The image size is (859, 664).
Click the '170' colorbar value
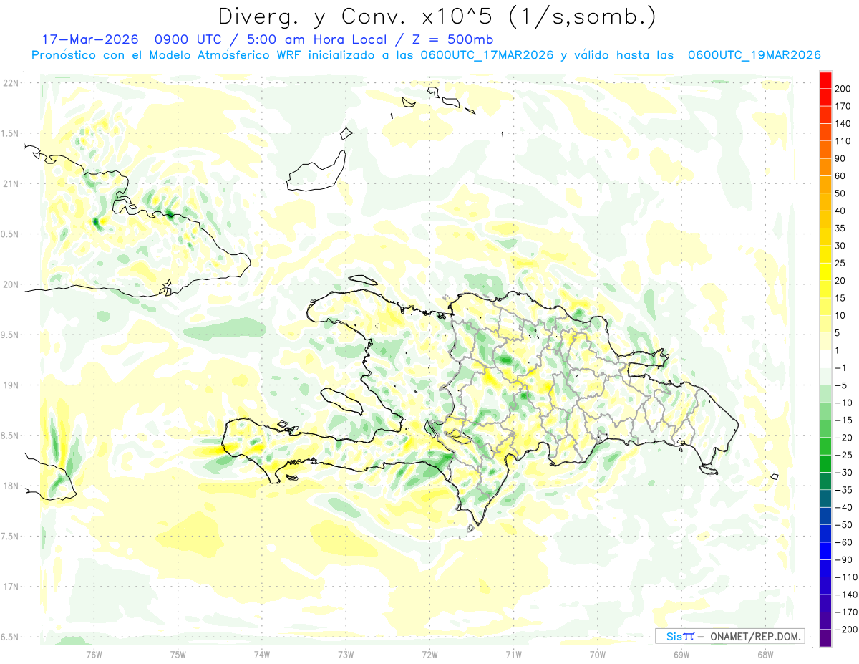(x=843, y=107)
